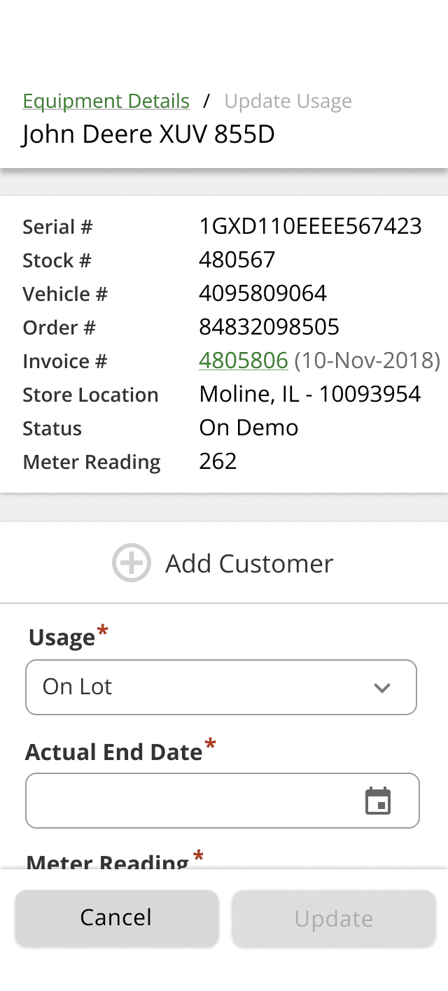Image resolution: width=448 pixels, height=991 pixels.
Task: Click stock number 480567
Action: (x=237, y=260)
